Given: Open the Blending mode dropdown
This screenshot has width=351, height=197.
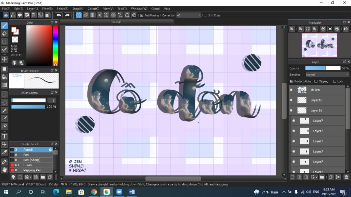Looking at the screenshot, I should tap(327, 75).
